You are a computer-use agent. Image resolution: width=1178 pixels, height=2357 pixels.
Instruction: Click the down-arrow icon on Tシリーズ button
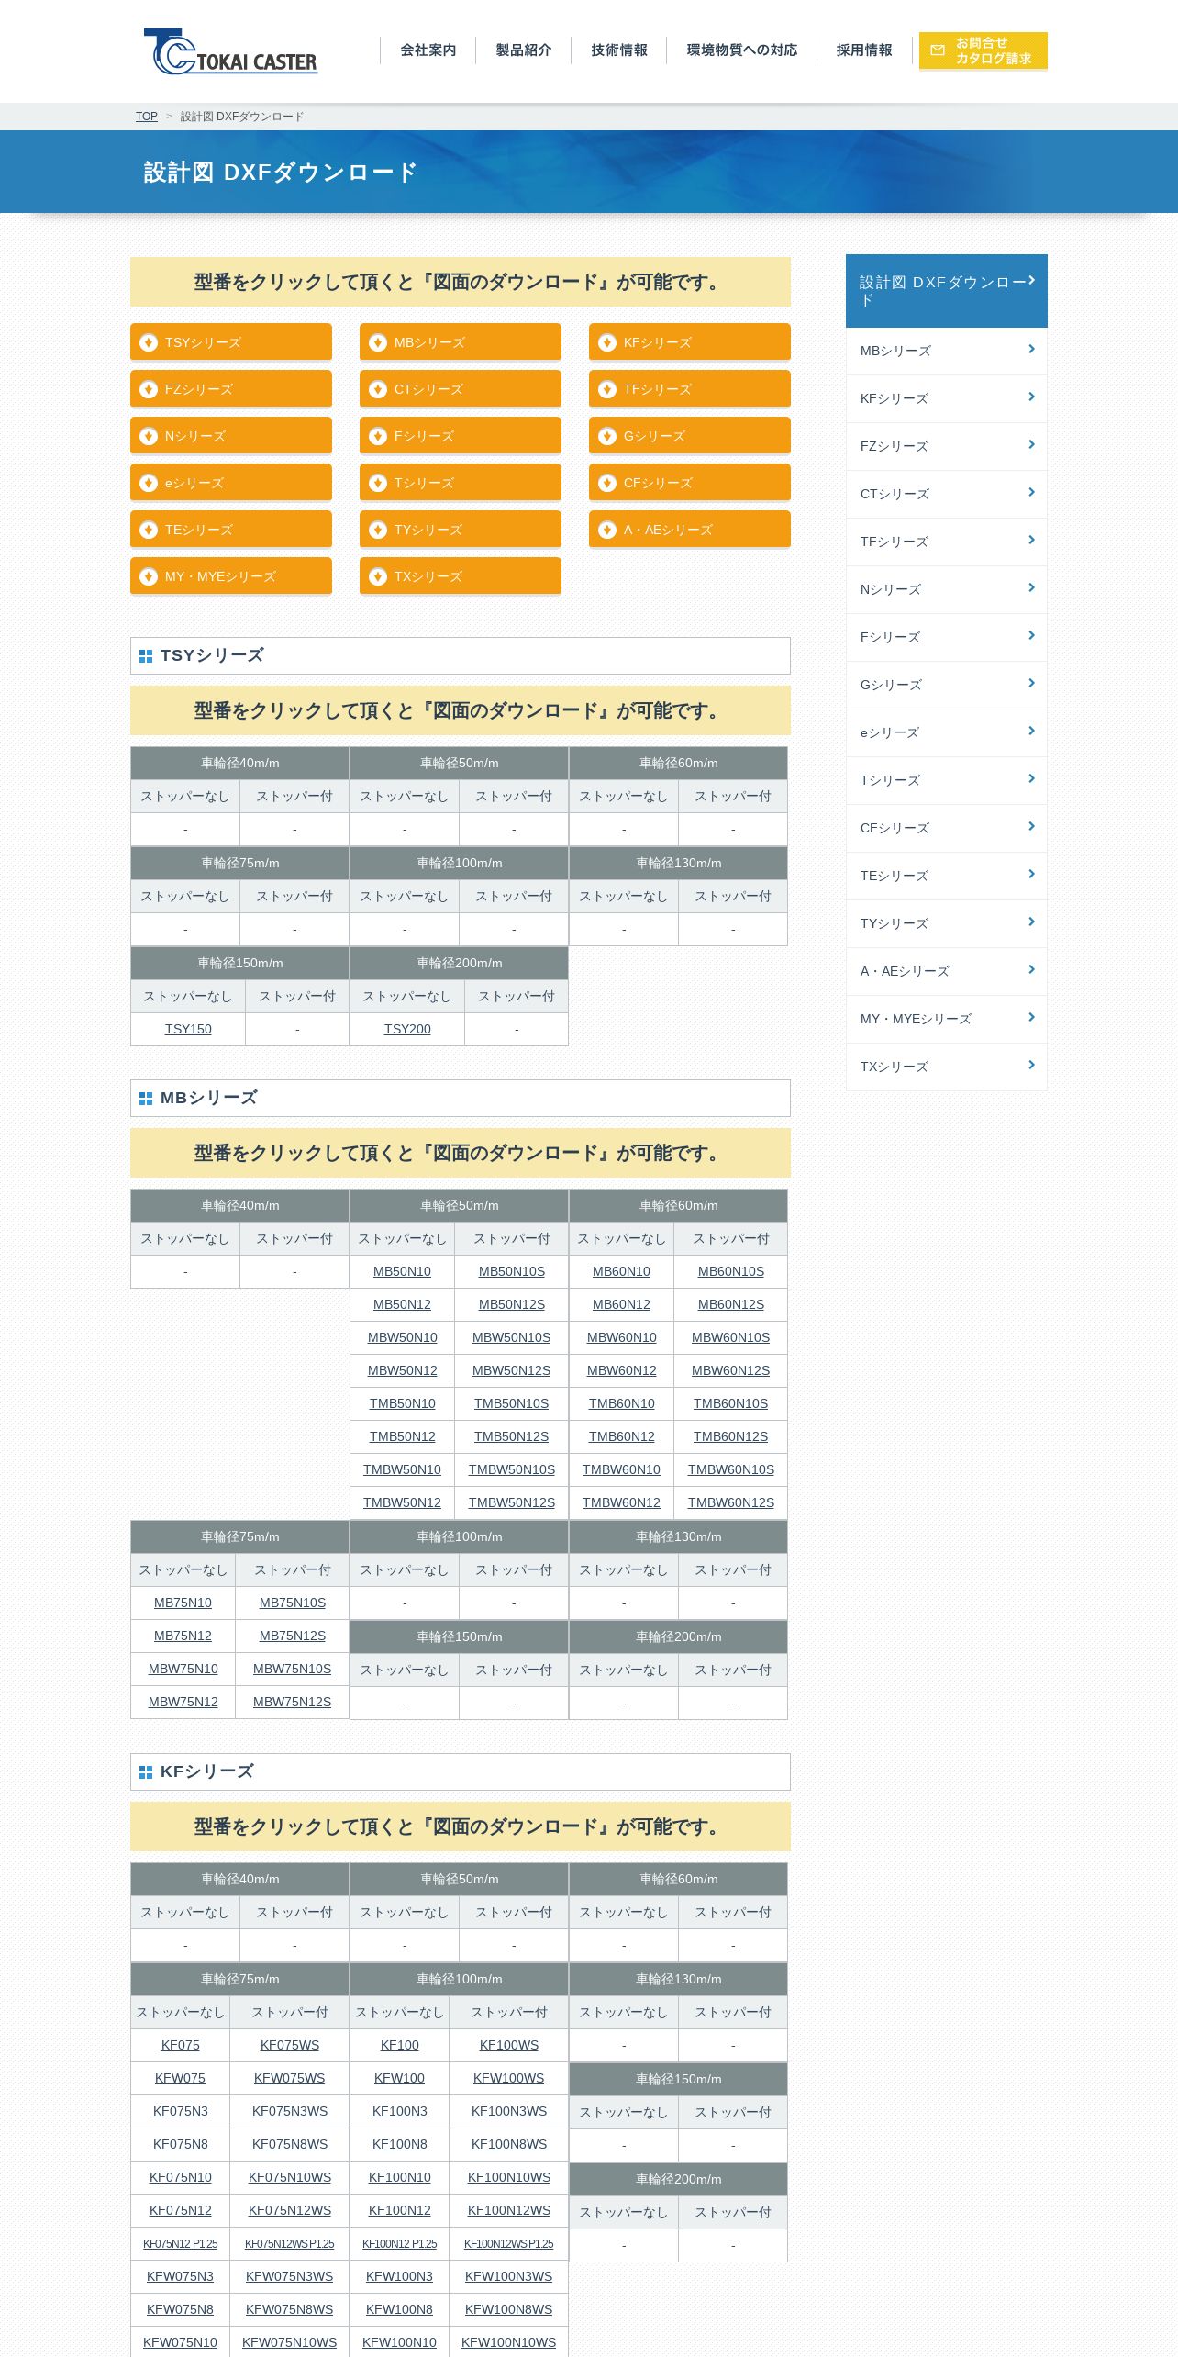tap(378, 483)
